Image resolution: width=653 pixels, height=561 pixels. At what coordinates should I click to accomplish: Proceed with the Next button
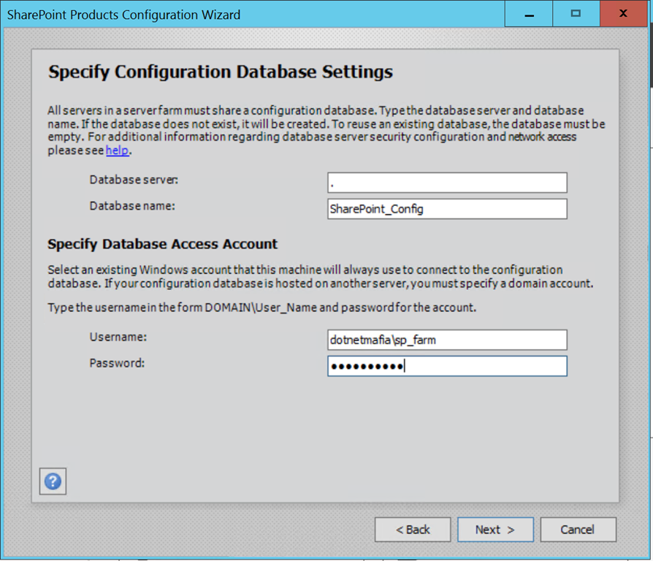(495, 530)
